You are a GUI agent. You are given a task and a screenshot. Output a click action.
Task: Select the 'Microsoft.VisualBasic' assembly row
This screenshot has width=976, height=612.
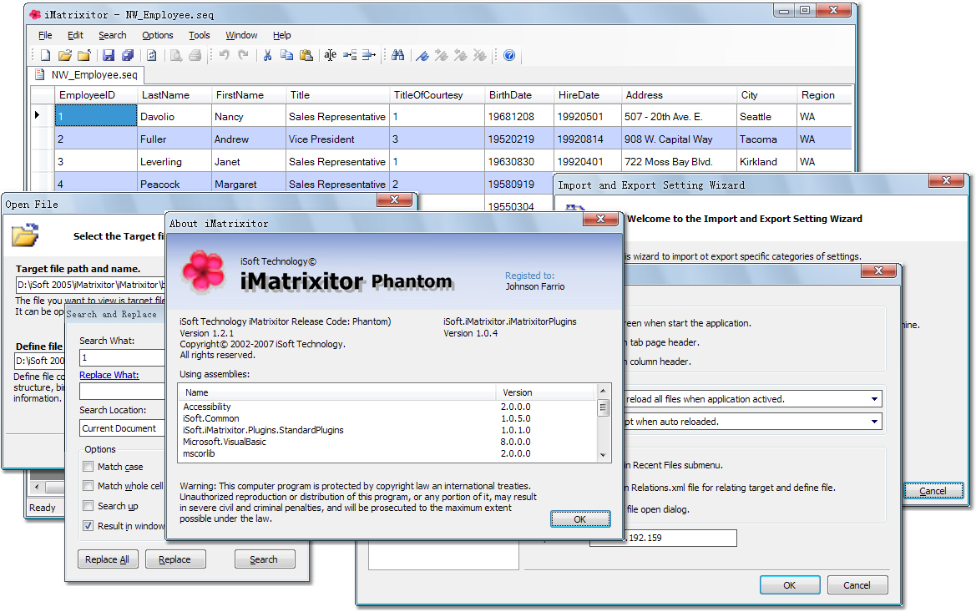pos(387,442)
